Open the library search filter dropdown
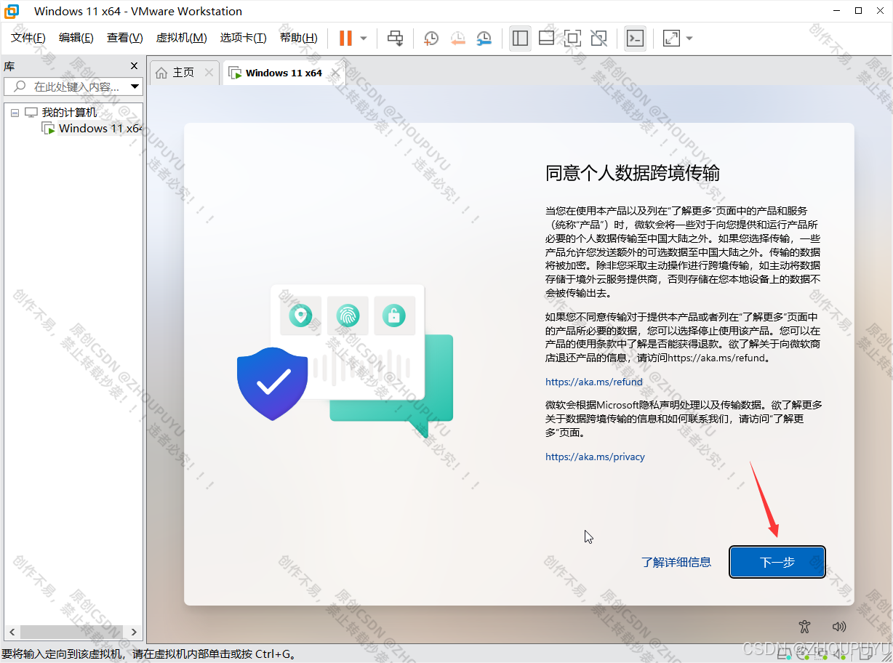This screenshot has height=663, width=893. click(135, 87)
